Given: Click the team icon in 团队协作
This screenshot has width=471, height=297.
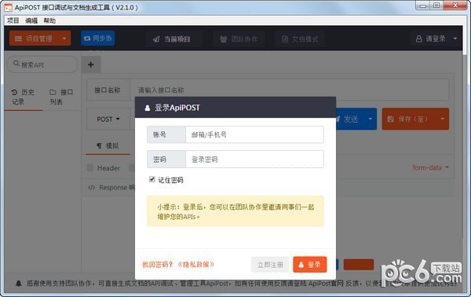Looking at the screenshot, I should 223,39.
